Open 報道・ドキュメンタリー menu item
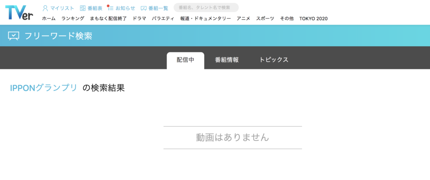Image resolution: width=430 pixels, height=180 pixels. pyautogui.click(x=205, y=19)
